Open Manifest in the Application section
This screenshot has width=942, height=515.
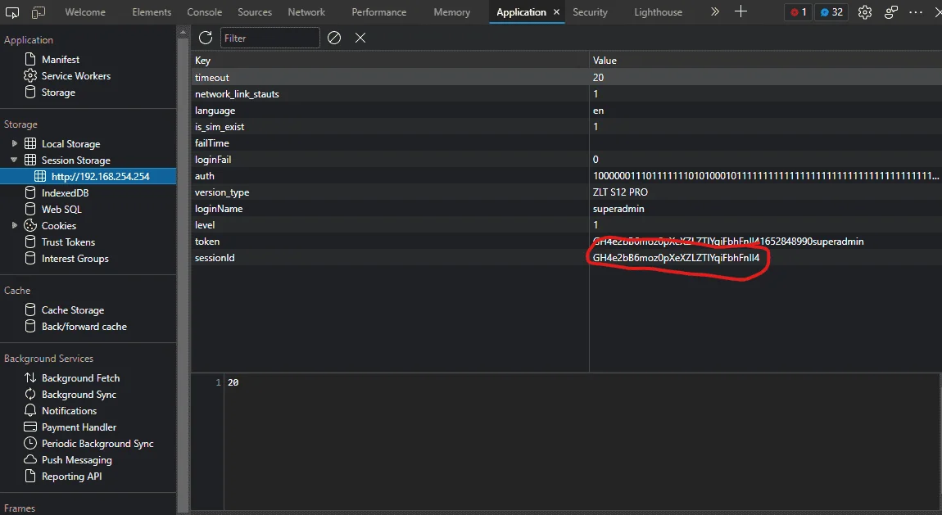(60, 60)
